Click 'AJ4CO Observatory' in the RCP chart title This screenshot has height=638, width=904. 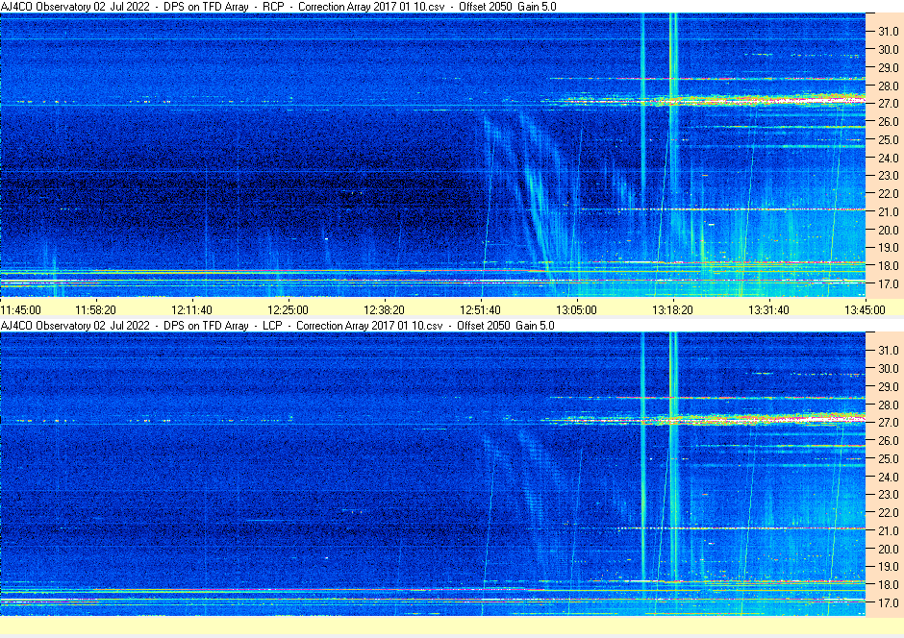click(45, 7)
